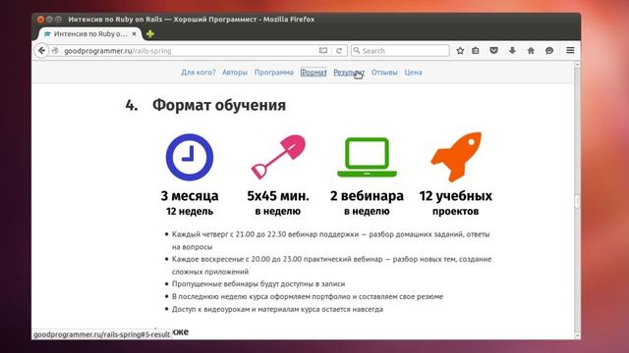
Task: Open downloads arrow icon
Action: click(x=512, y=50)
